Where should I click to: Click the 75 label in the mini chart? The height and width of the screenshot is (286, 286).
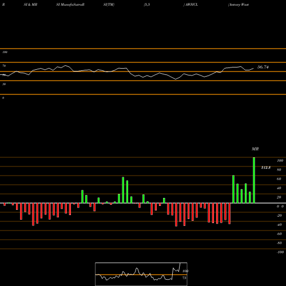[184, 278]
